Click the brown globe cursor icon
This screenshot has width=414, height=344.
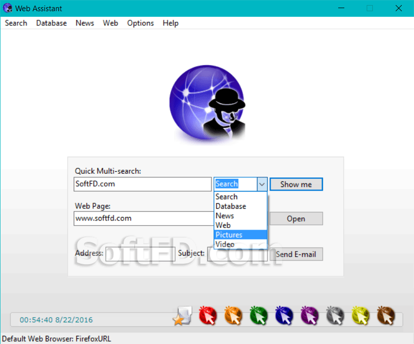click(x=386, y=316)
